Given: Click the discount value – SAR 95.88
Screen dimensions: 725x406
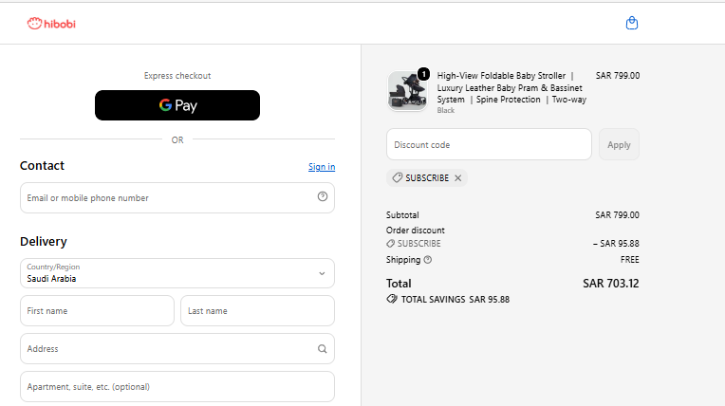Looking at the screenshot, I should 616,244.
